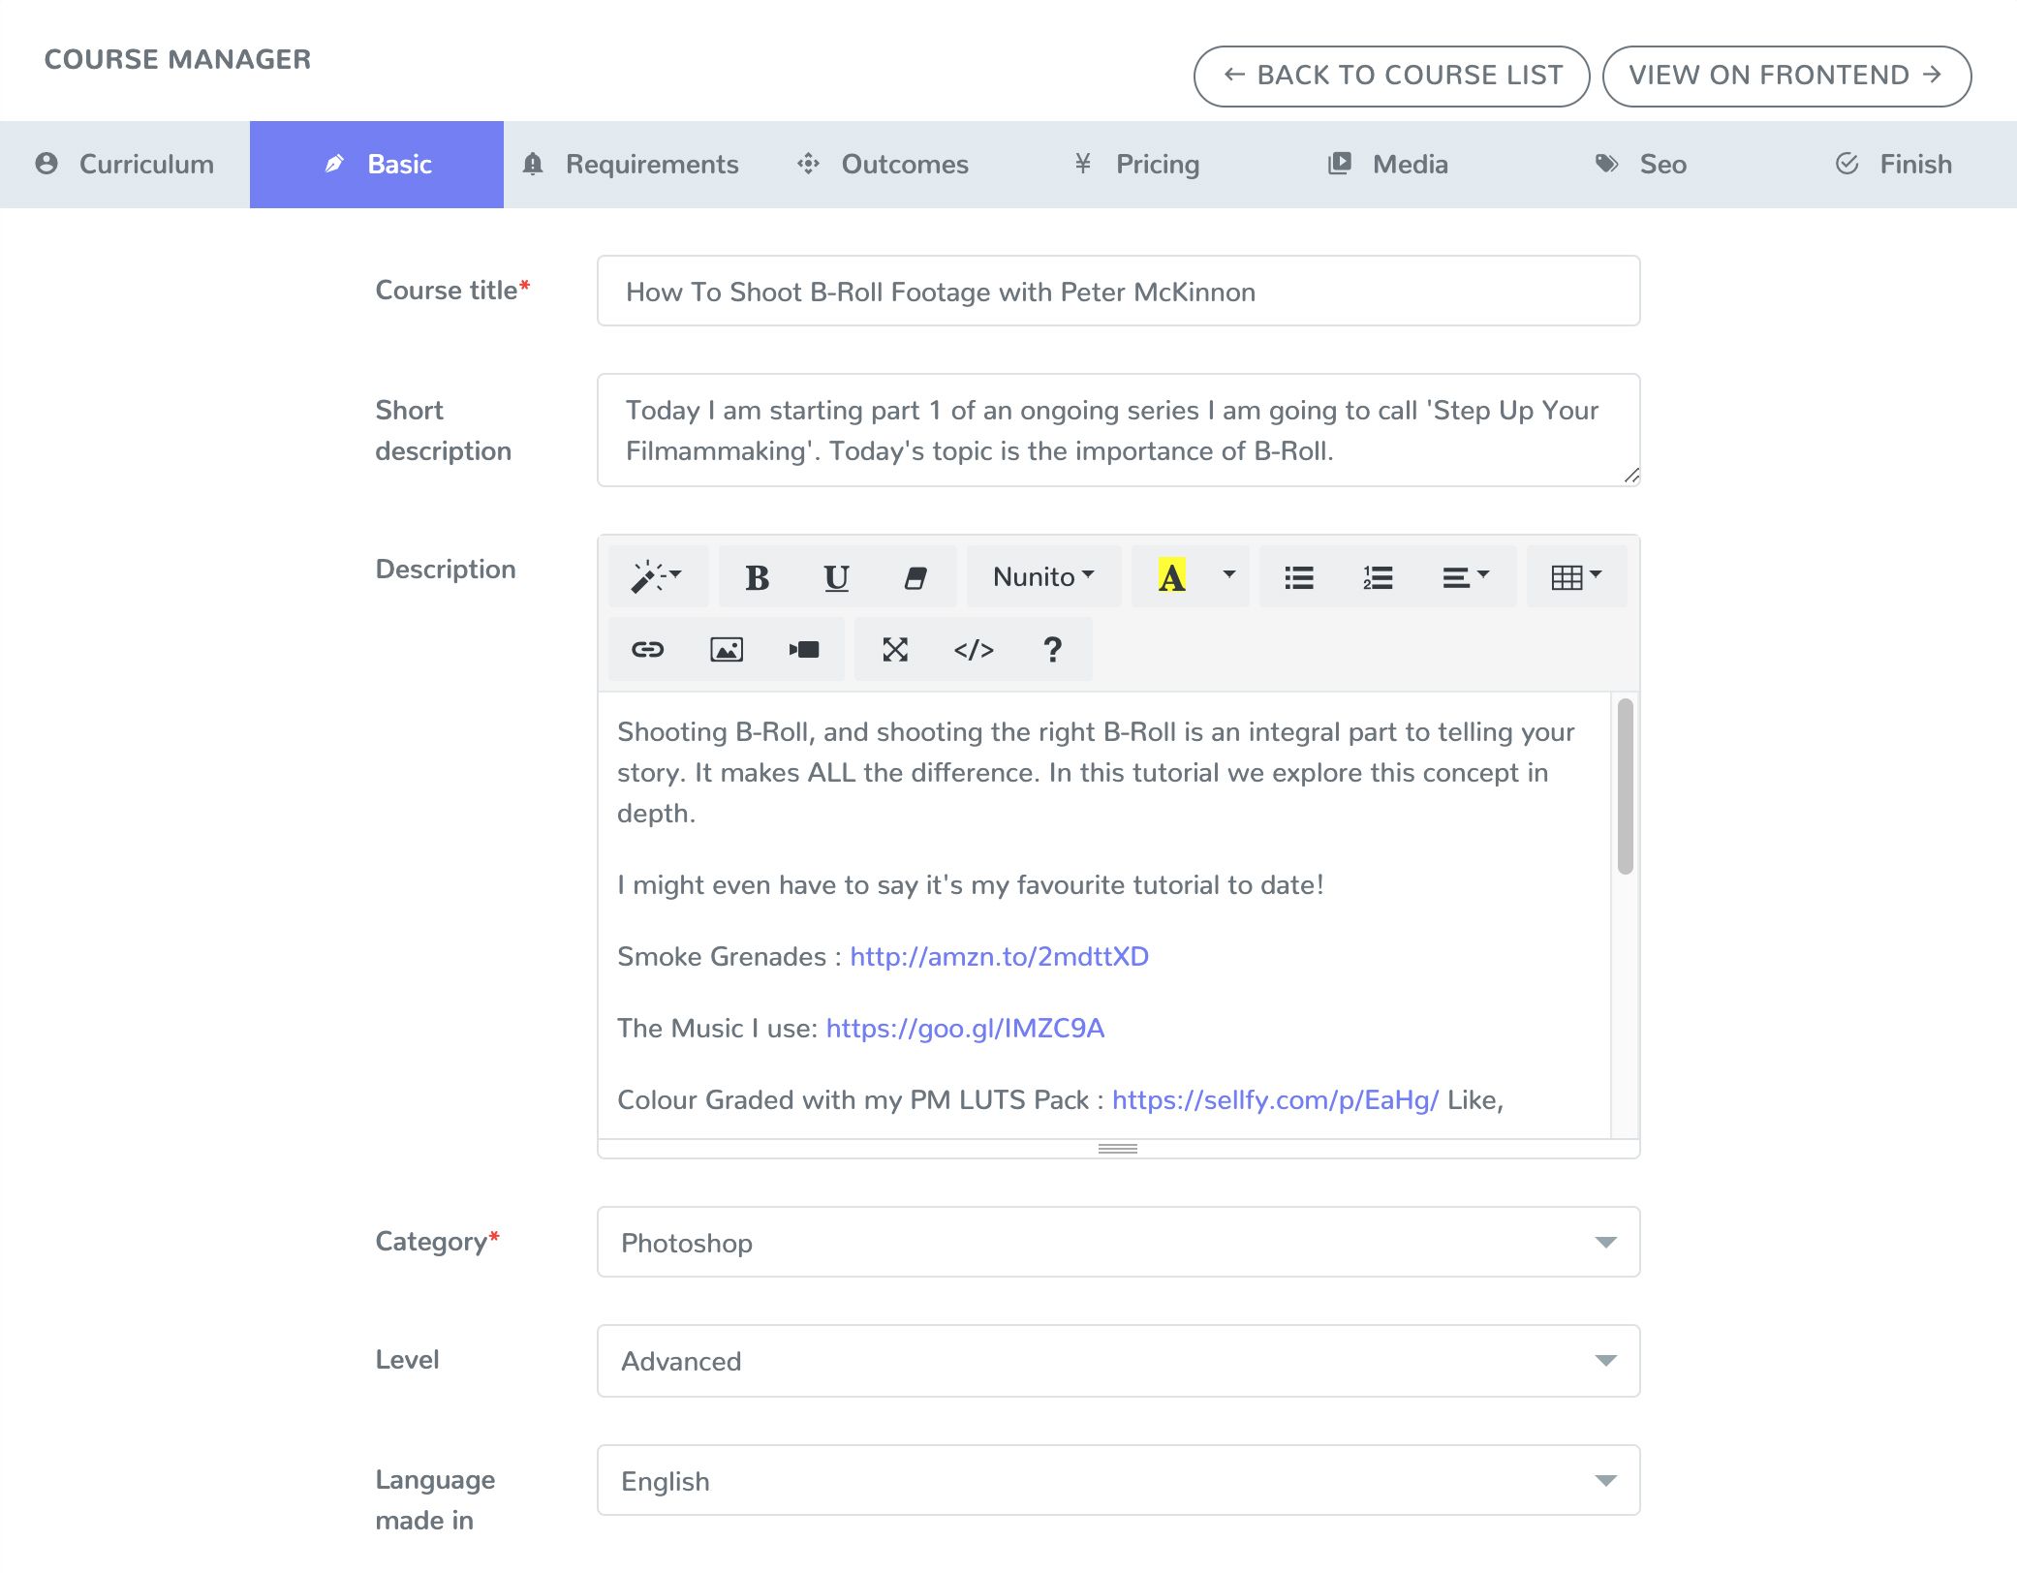Open the Nunito font family dropdown
The height and width of the screenshot is (1573, 2017).
[x=1043, y=577]
